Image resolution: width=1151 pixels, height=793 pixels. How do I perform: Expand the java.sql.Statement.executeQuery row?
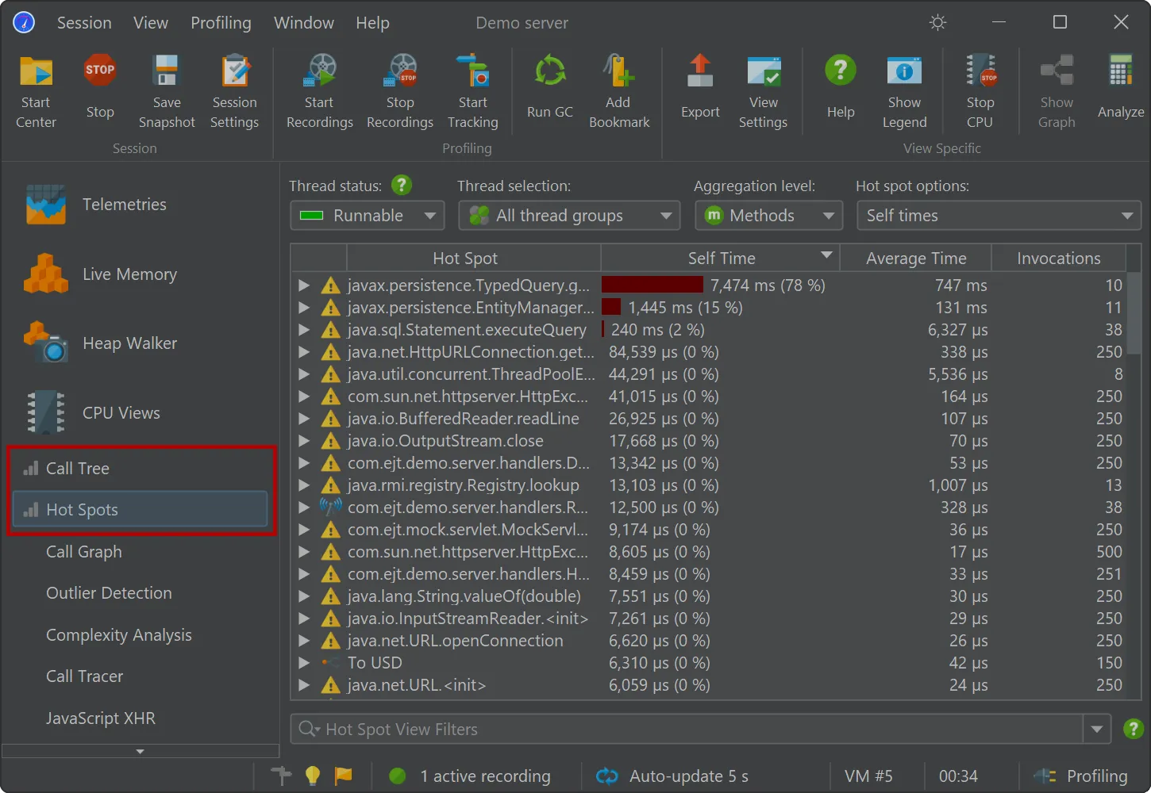(304, 330)
